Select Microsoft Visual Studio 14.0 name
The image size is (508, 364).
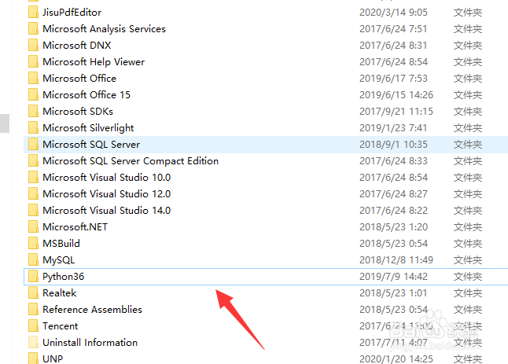click(107, 211)
